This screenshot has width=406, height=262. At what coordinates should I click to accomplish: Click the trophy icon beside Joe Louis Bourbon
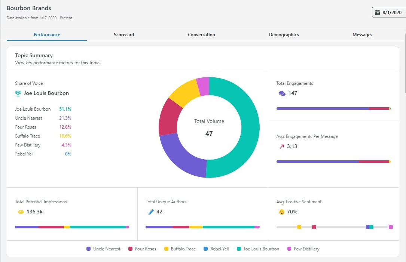coord(18,93)
